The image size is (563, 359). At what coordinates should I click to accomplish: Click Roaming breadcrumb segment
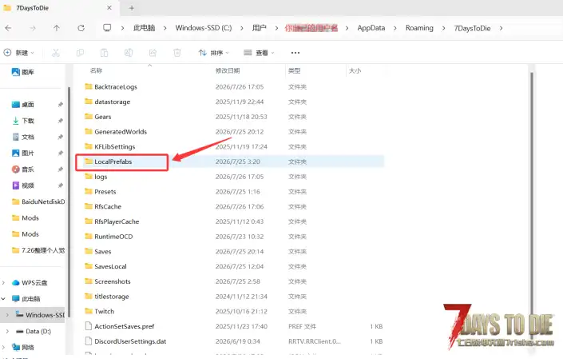[x=419, y=28]
